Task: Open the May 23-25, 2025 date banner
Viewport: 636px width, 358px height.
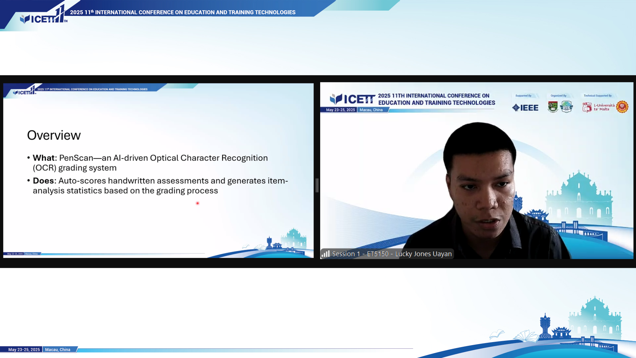Action: pyautogui.click(x=24, y=349)
